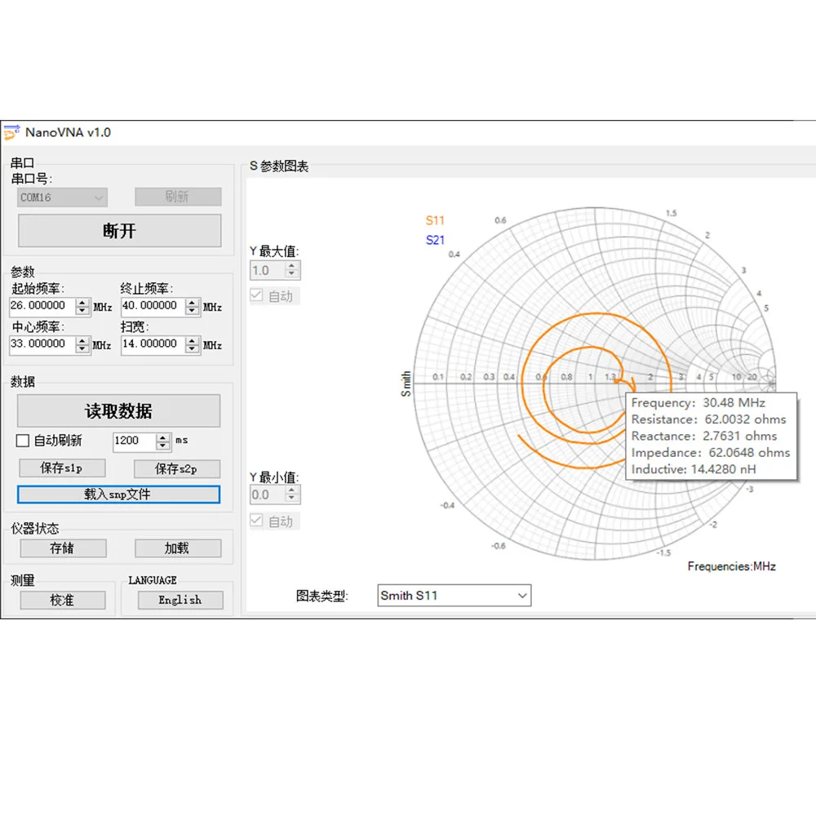Click the Impedance: 62.0648 ohms text
The width and height of the screenshot is (816, 816).
tap(711, 453)
